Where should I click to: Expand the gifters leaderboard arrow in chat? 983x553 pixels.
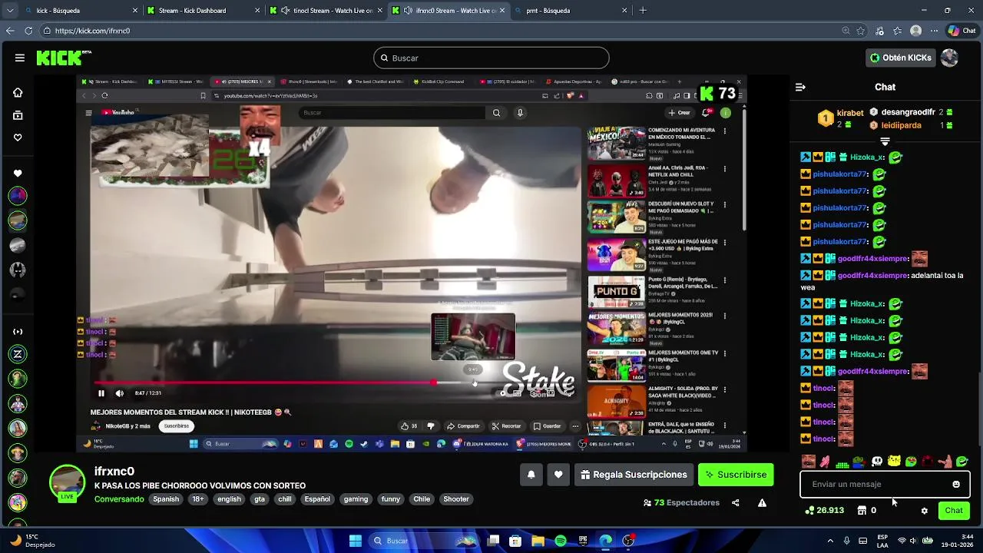[885, 141]
